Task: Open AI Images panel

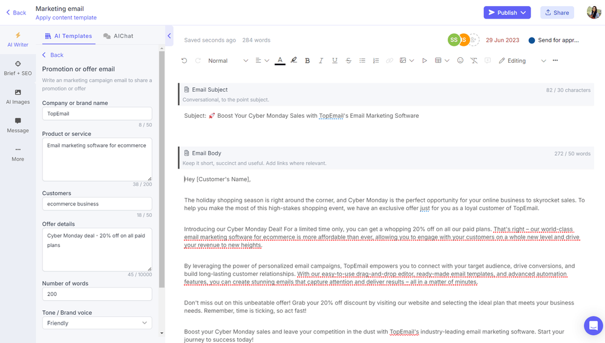Action: [x=18, y=97]
